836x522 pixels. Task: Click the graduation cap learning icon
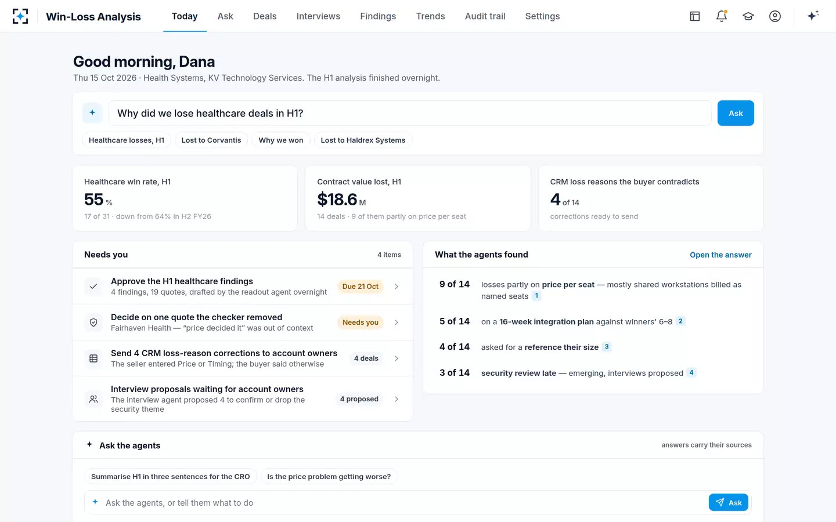(x=748, y=16)
